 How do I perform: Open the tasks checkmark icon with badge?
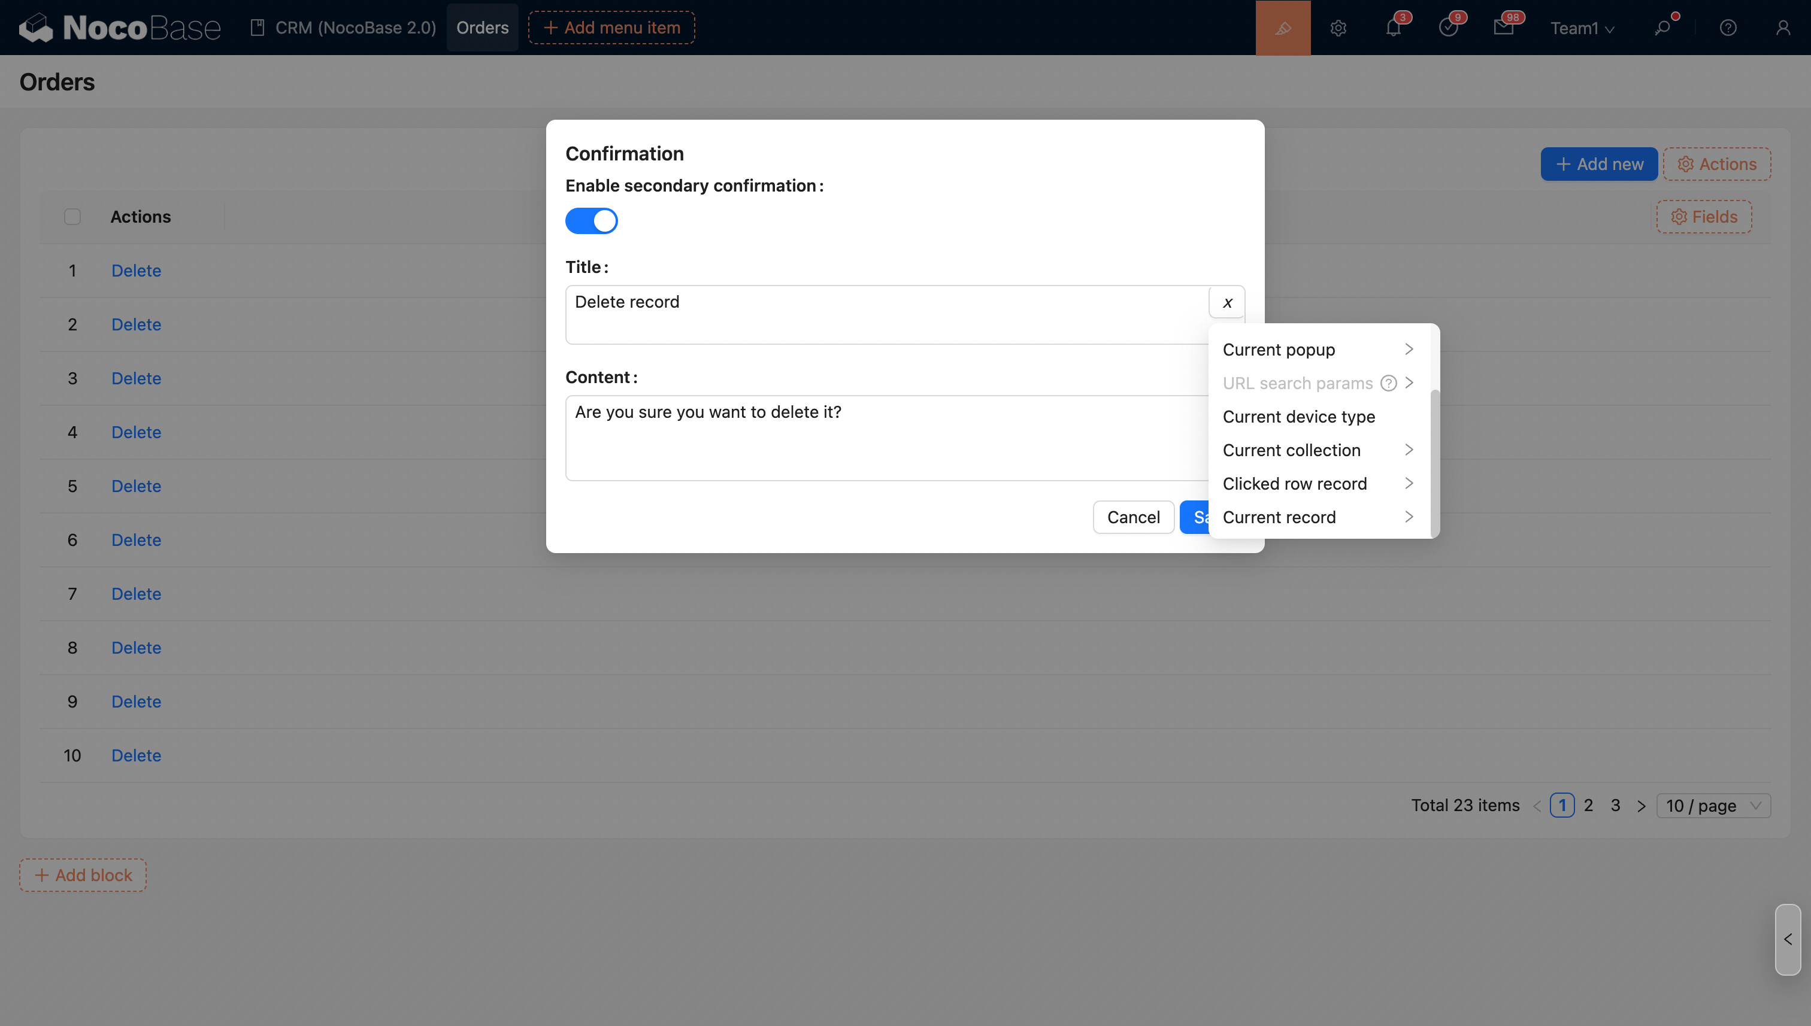pyautogui.click(x=1448, y=28)
